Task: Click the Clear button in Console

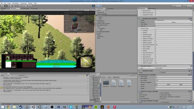Action: 2,75
